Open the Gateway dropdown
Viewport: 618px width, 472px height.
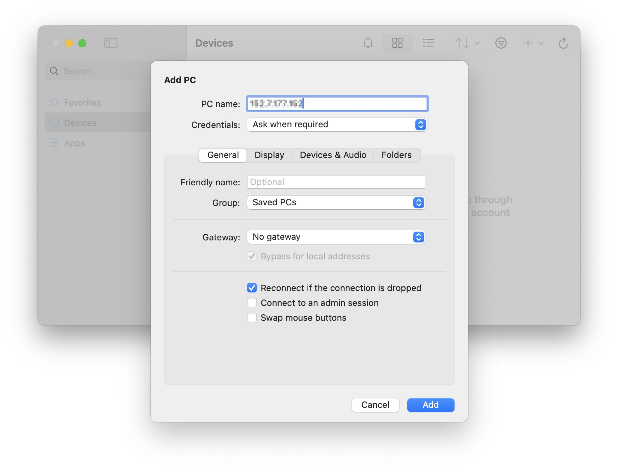pos(336,237)
